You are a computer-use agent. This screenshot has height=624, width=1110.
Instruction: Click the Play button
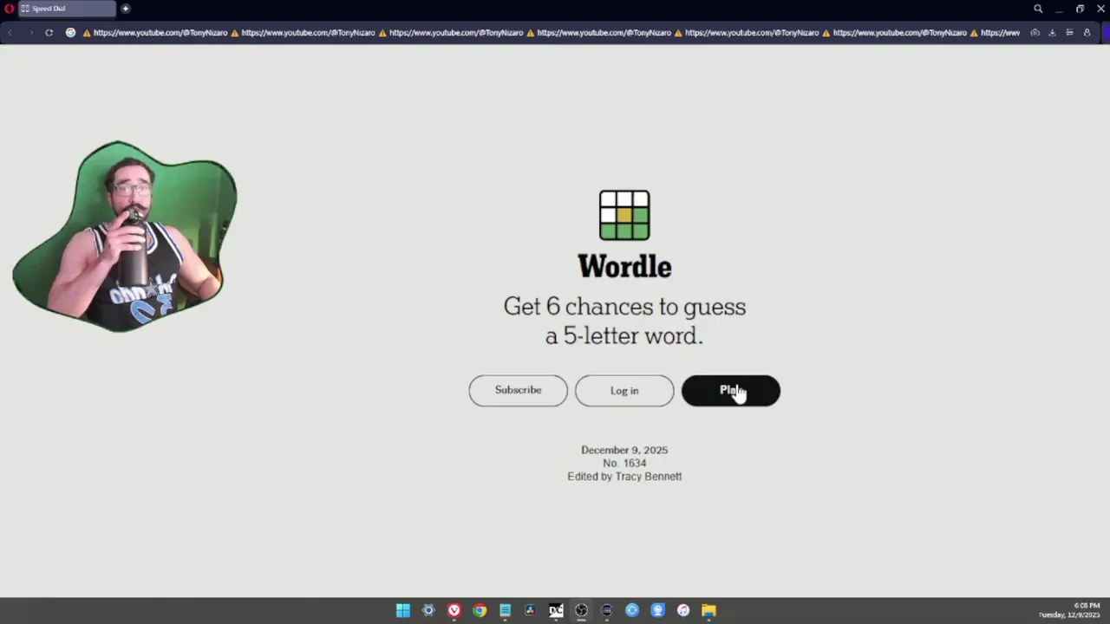coord(731,391)
